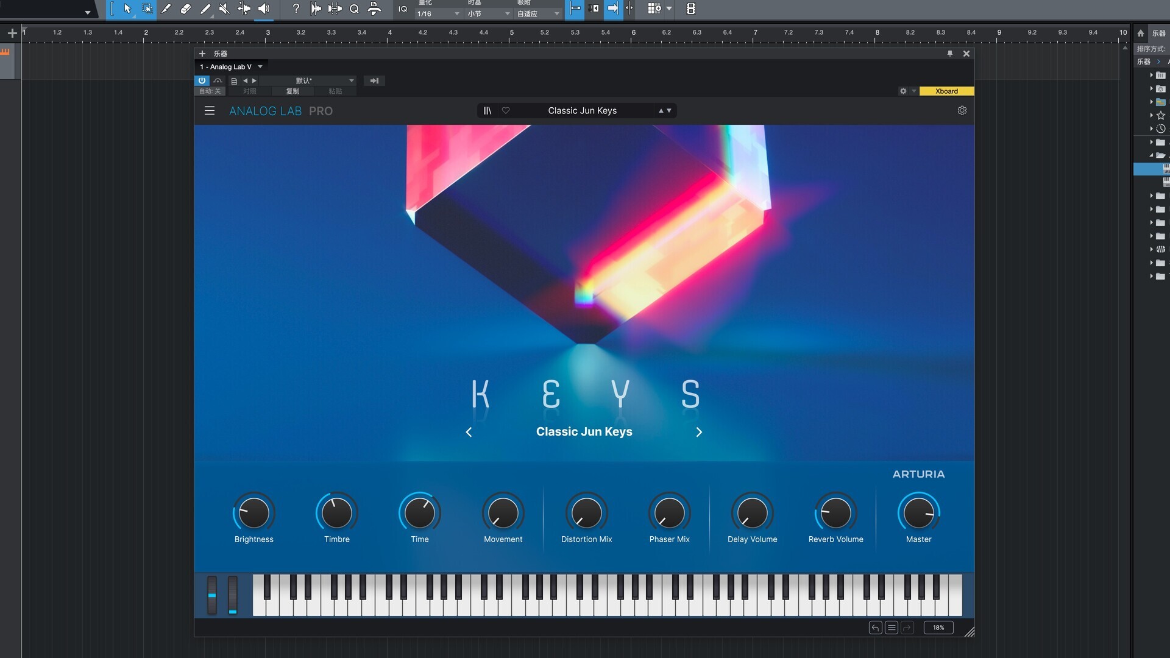Image resolution: width=1170 pixels, height=658 pixels.
Task: Expand dropdown arrow next to Xboard
Action: coord(914,91)
